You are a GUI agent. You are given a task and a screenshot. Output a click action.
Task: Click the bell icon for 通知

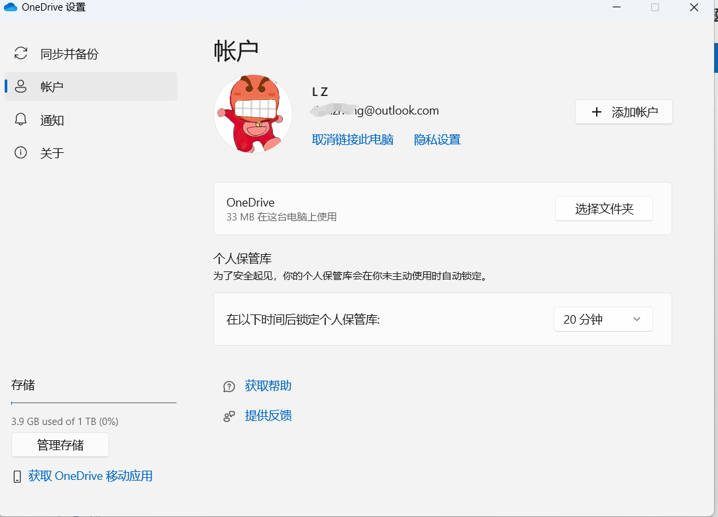tap(21, 119)
